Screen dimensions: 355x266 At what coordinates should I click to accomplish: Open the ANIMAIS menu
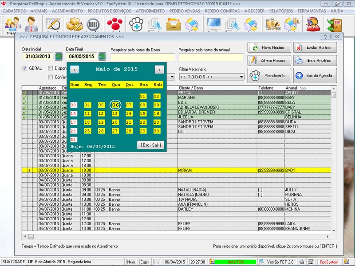(x=39, y=11)
